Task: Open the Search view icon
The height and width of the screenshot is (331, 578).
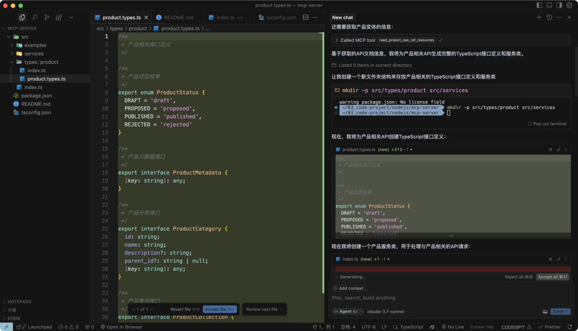Action: pyautogui.click(x=35, y=17)
